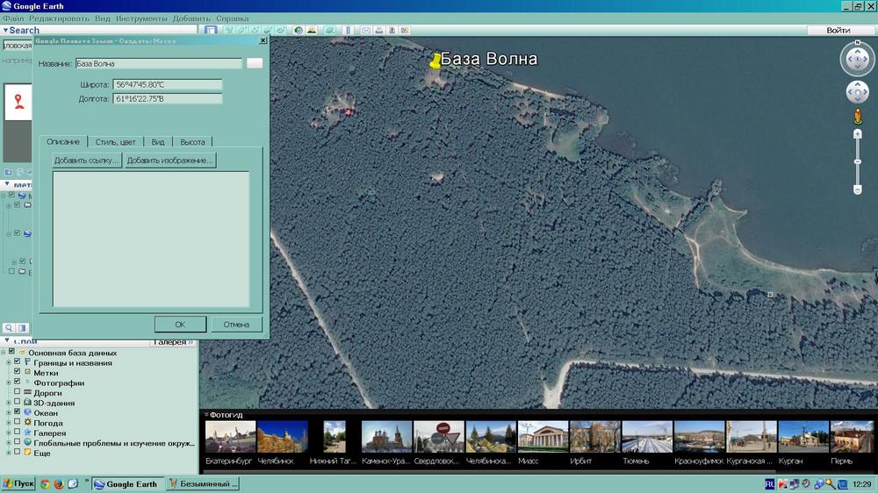
Task: Expand the Границы и названия node
Action: 9,362
